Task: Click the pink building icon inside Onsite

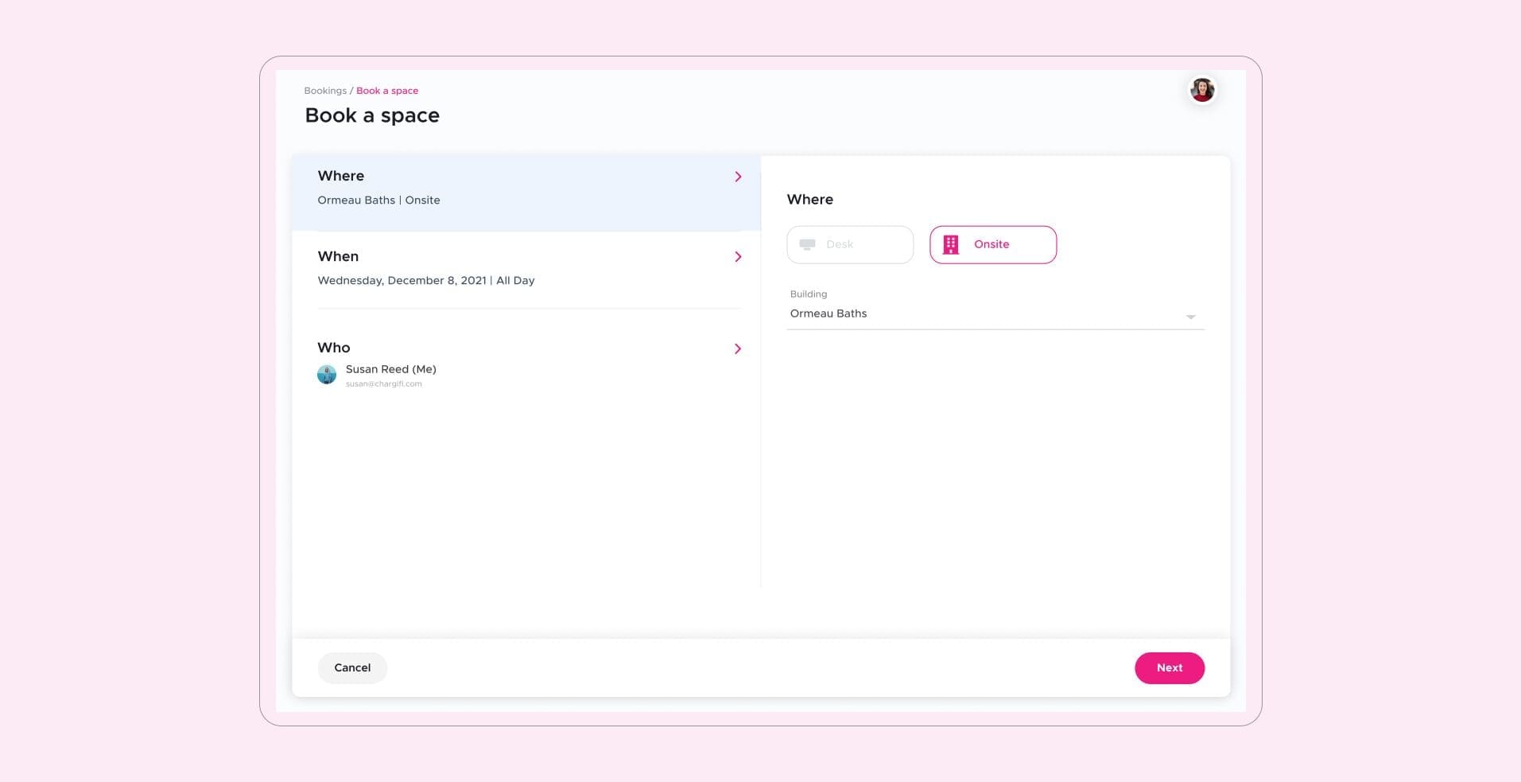Action: tap(949, 244)
